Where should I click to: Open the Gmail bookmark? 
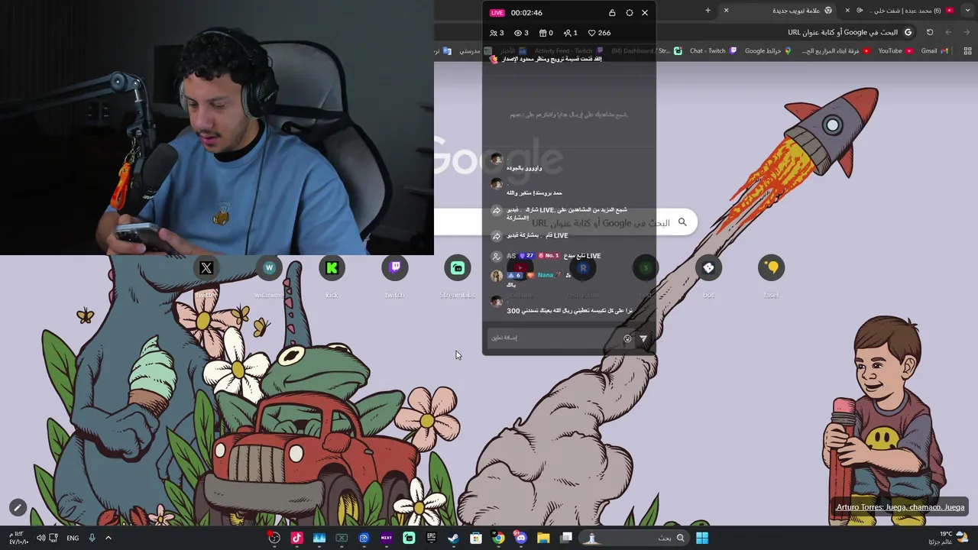[x=934, y=51]
